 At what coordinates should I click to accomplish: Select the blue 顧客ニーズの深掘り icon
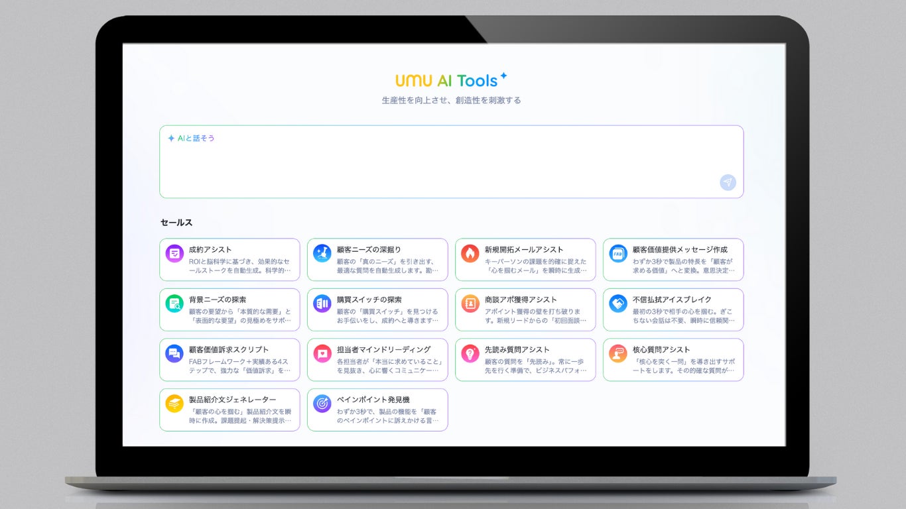point(322,253)
